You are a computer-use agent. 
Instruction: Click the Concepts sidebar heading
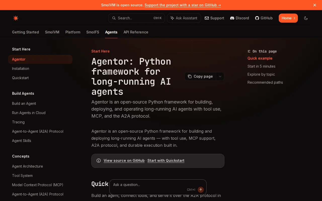pyautogui.click(x=21, y=156)
